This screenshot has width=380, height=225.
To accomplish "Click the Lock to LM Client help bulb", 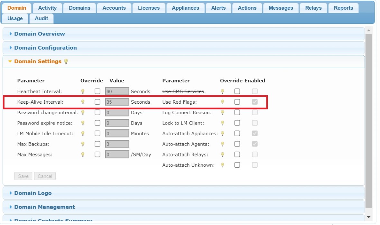I will tap(222, 123).
